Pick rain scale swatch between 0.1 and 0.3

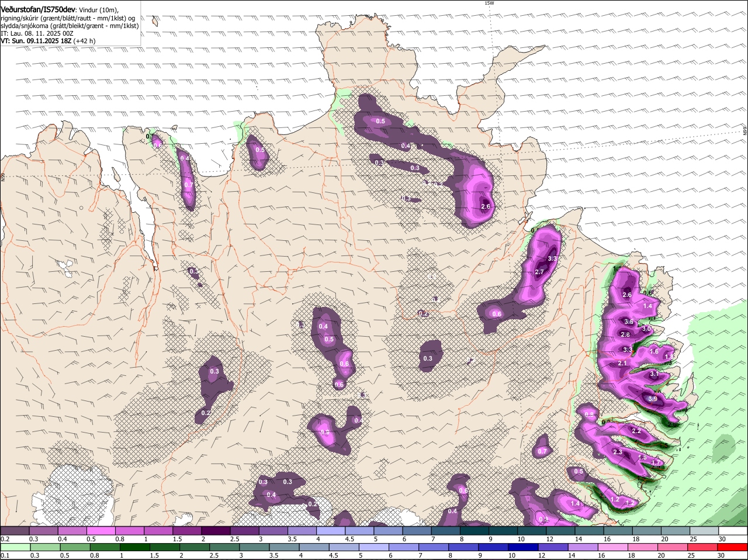click(15, 547)
